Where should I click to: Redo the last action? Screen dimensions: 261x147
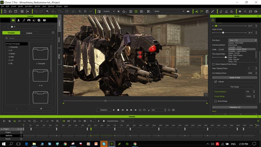[x=41, y=11]
